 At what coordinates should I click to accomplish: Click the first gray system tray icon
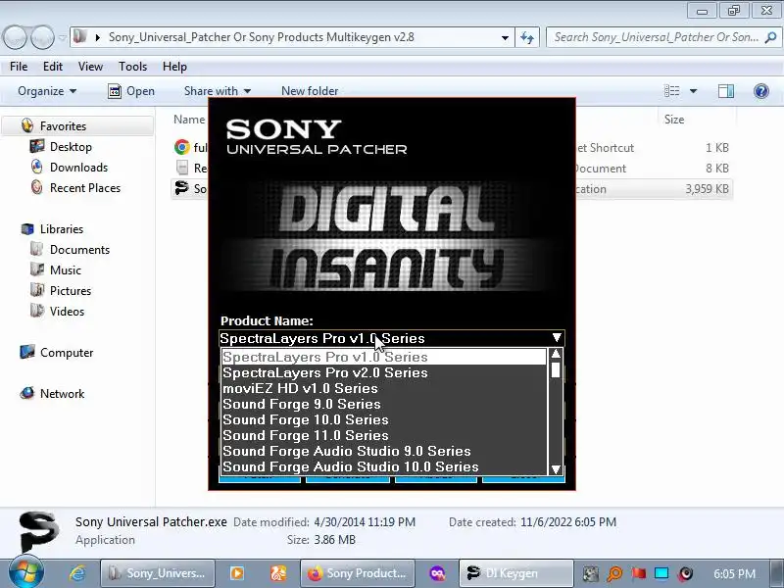(x=591, y=573)
